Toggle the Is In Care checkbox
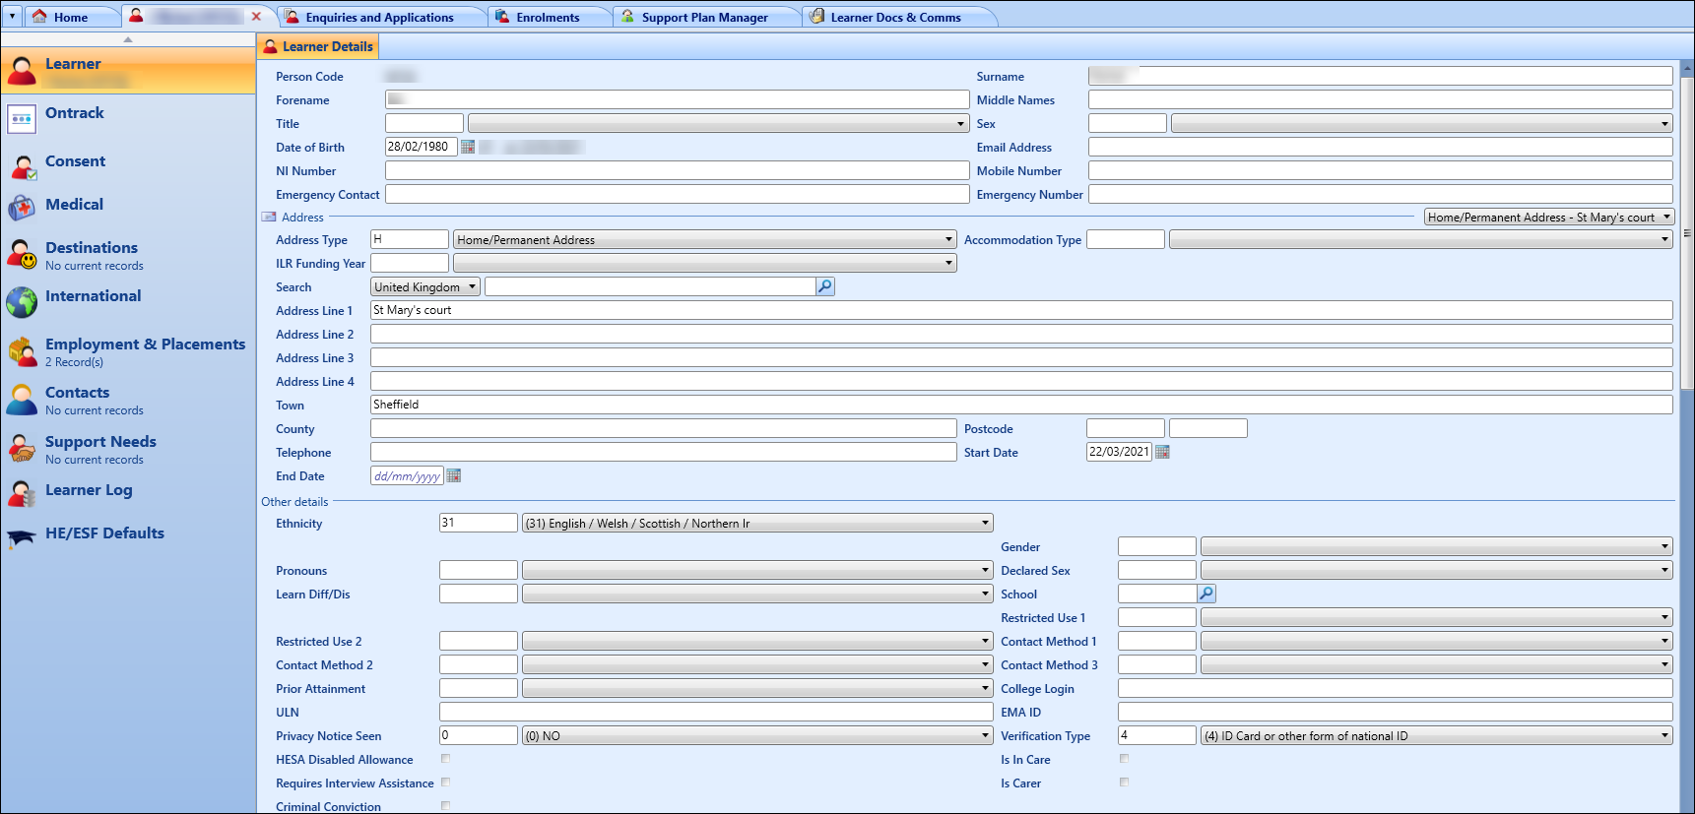The height and width of the screenshot is (814, 1695). (1124, 759)
